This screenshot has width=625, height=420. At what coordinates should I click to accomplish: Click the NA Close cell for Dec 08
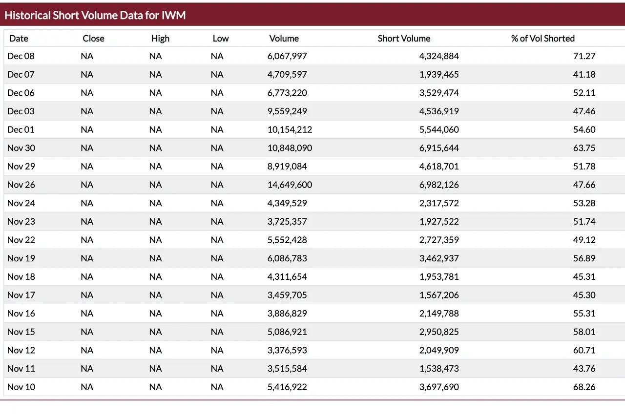[87, 56]
